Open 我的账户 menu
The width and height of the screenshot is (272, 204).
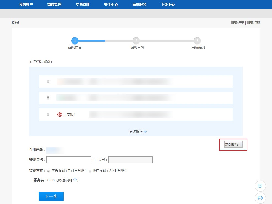pyautogui.click(x=26, y=4)
